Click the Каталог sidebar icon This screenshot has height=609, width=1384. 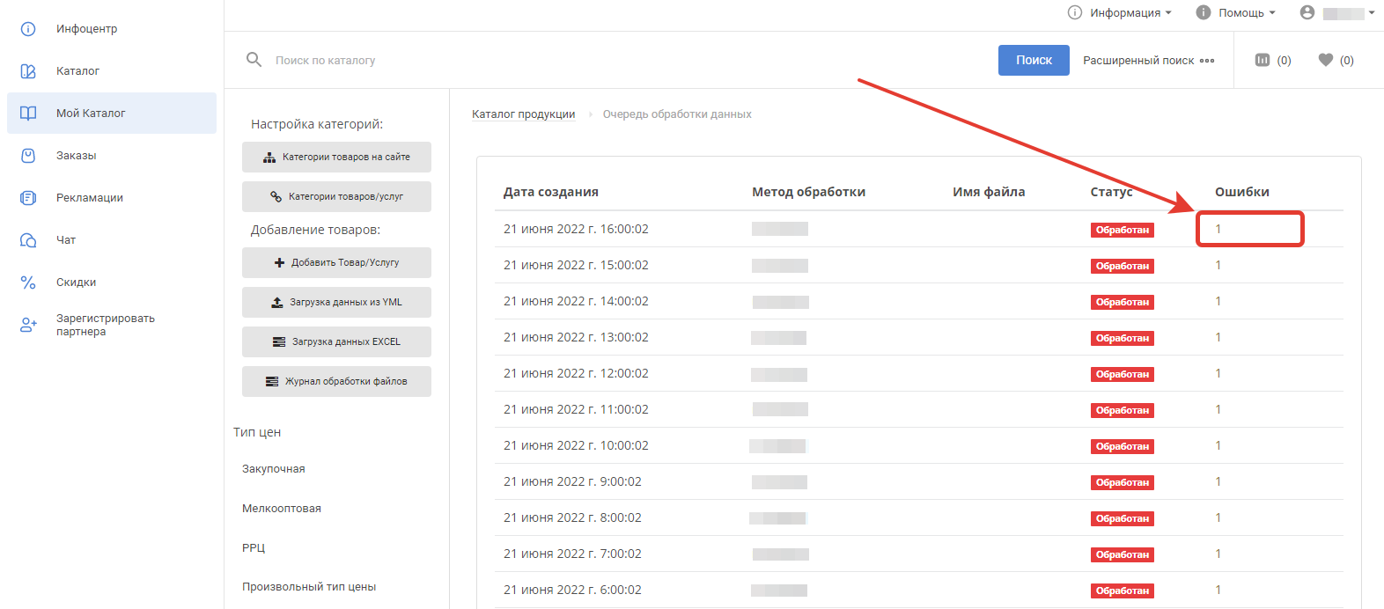coord(28,71)
